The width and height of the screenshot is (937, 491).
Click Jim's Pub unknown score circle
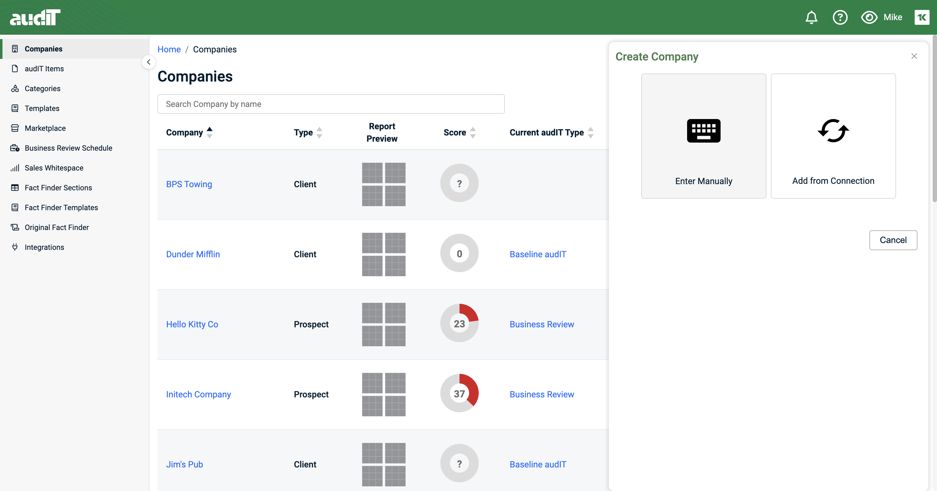coord(459,463)
